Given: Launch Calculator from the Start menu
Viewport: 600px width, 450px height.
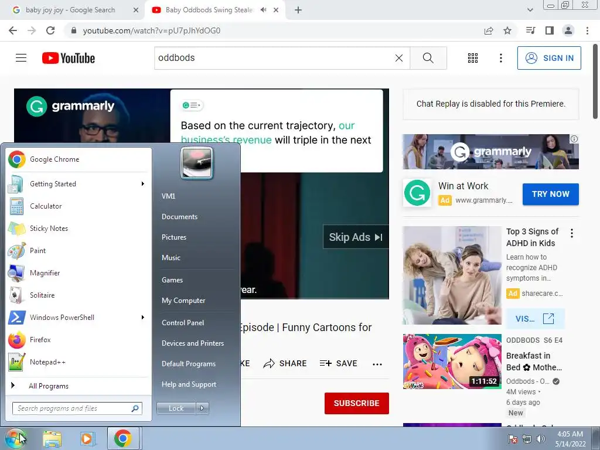Looking at the screenshot, I should tap(79, 206).
